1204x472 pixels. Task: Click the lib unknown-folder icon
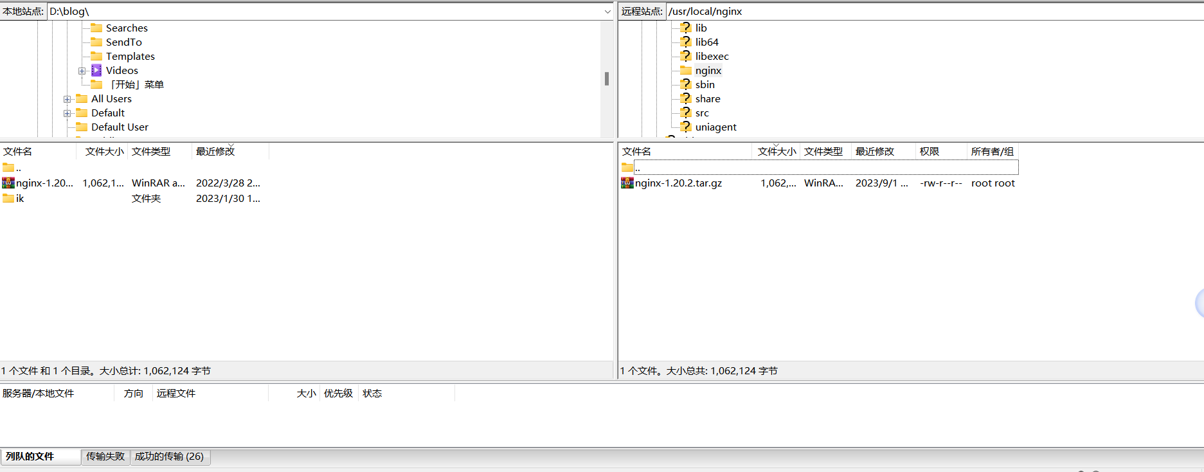coord(686,28)
